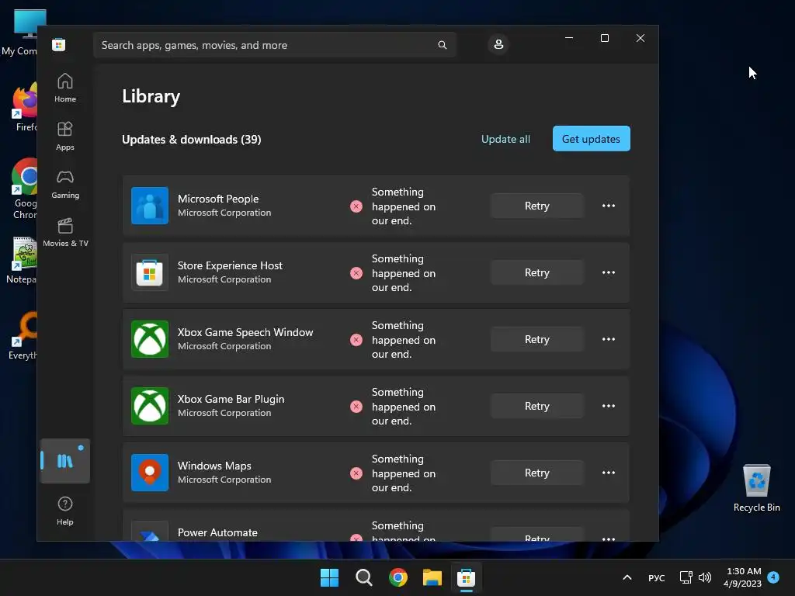Go to the Gaming section
795x596 pixels.
coord(65,184)
